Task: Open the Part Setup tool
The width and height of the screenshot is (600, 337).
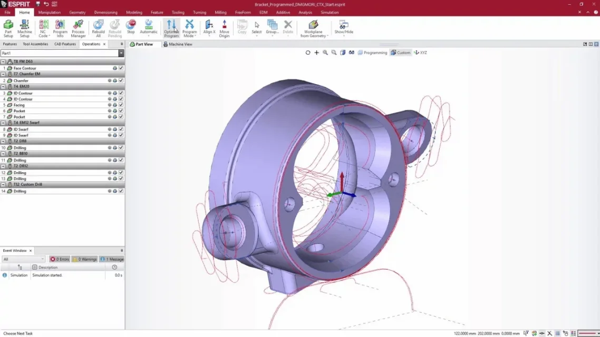Action: [x=8, y=28]
